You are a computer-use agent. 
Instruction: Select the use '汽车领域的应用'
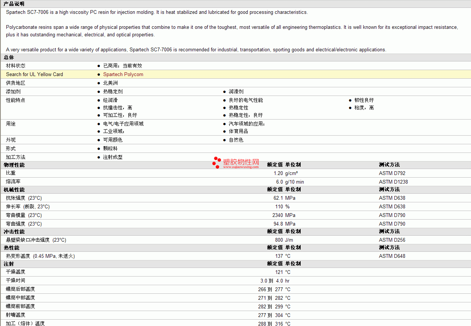[x=247, y=124]
